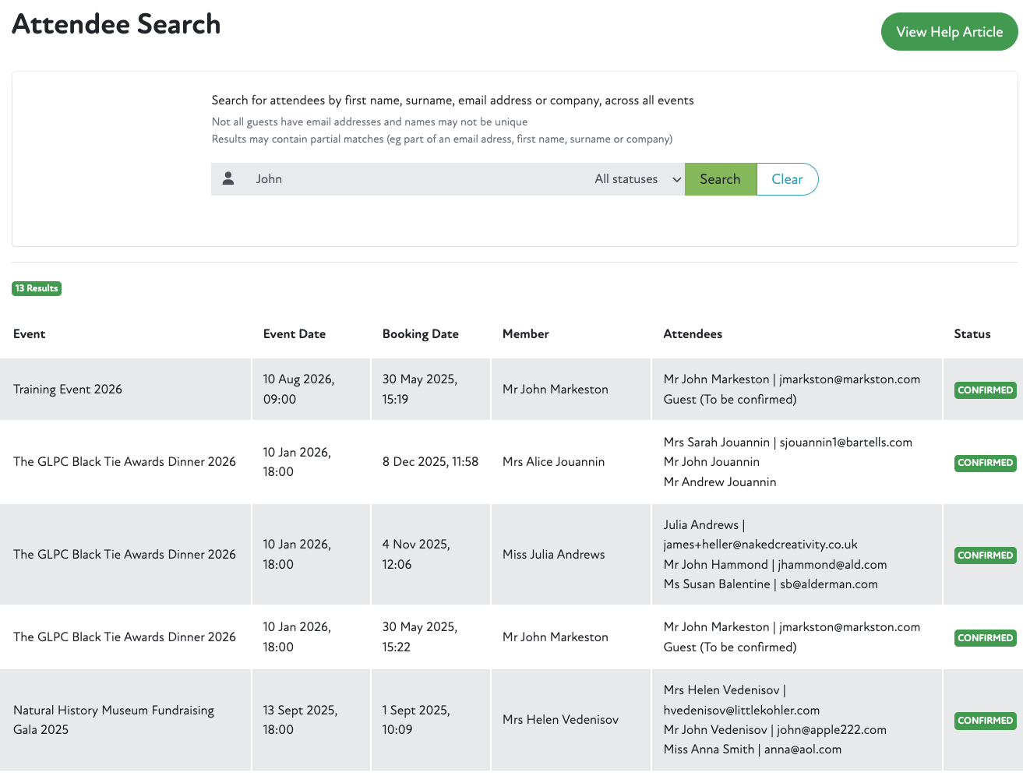Viewport: 1023px width, 776px height.
Task: Open the All statuses dropdown
Action: [626, 179]
